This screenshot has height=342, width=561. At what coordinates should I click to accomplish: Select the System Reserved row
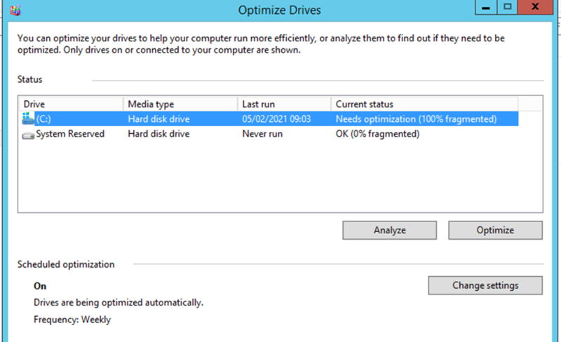tap(270, 134)
